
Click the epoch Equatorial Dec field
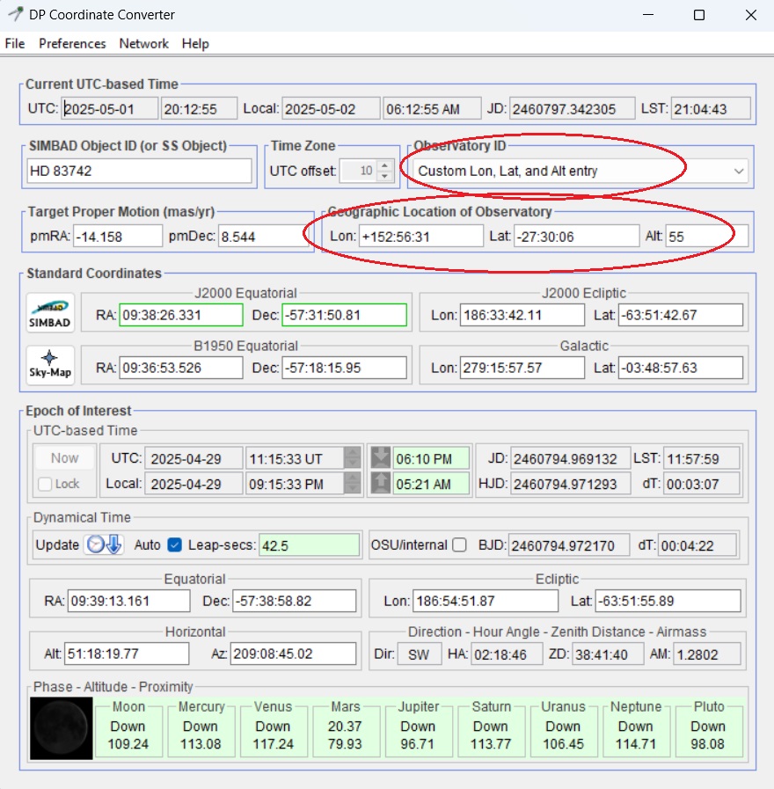coord(294,601)
